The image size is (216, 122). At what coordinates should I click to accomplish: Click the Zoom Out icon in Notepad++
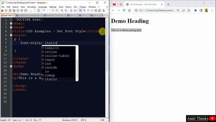pos(66,11)
